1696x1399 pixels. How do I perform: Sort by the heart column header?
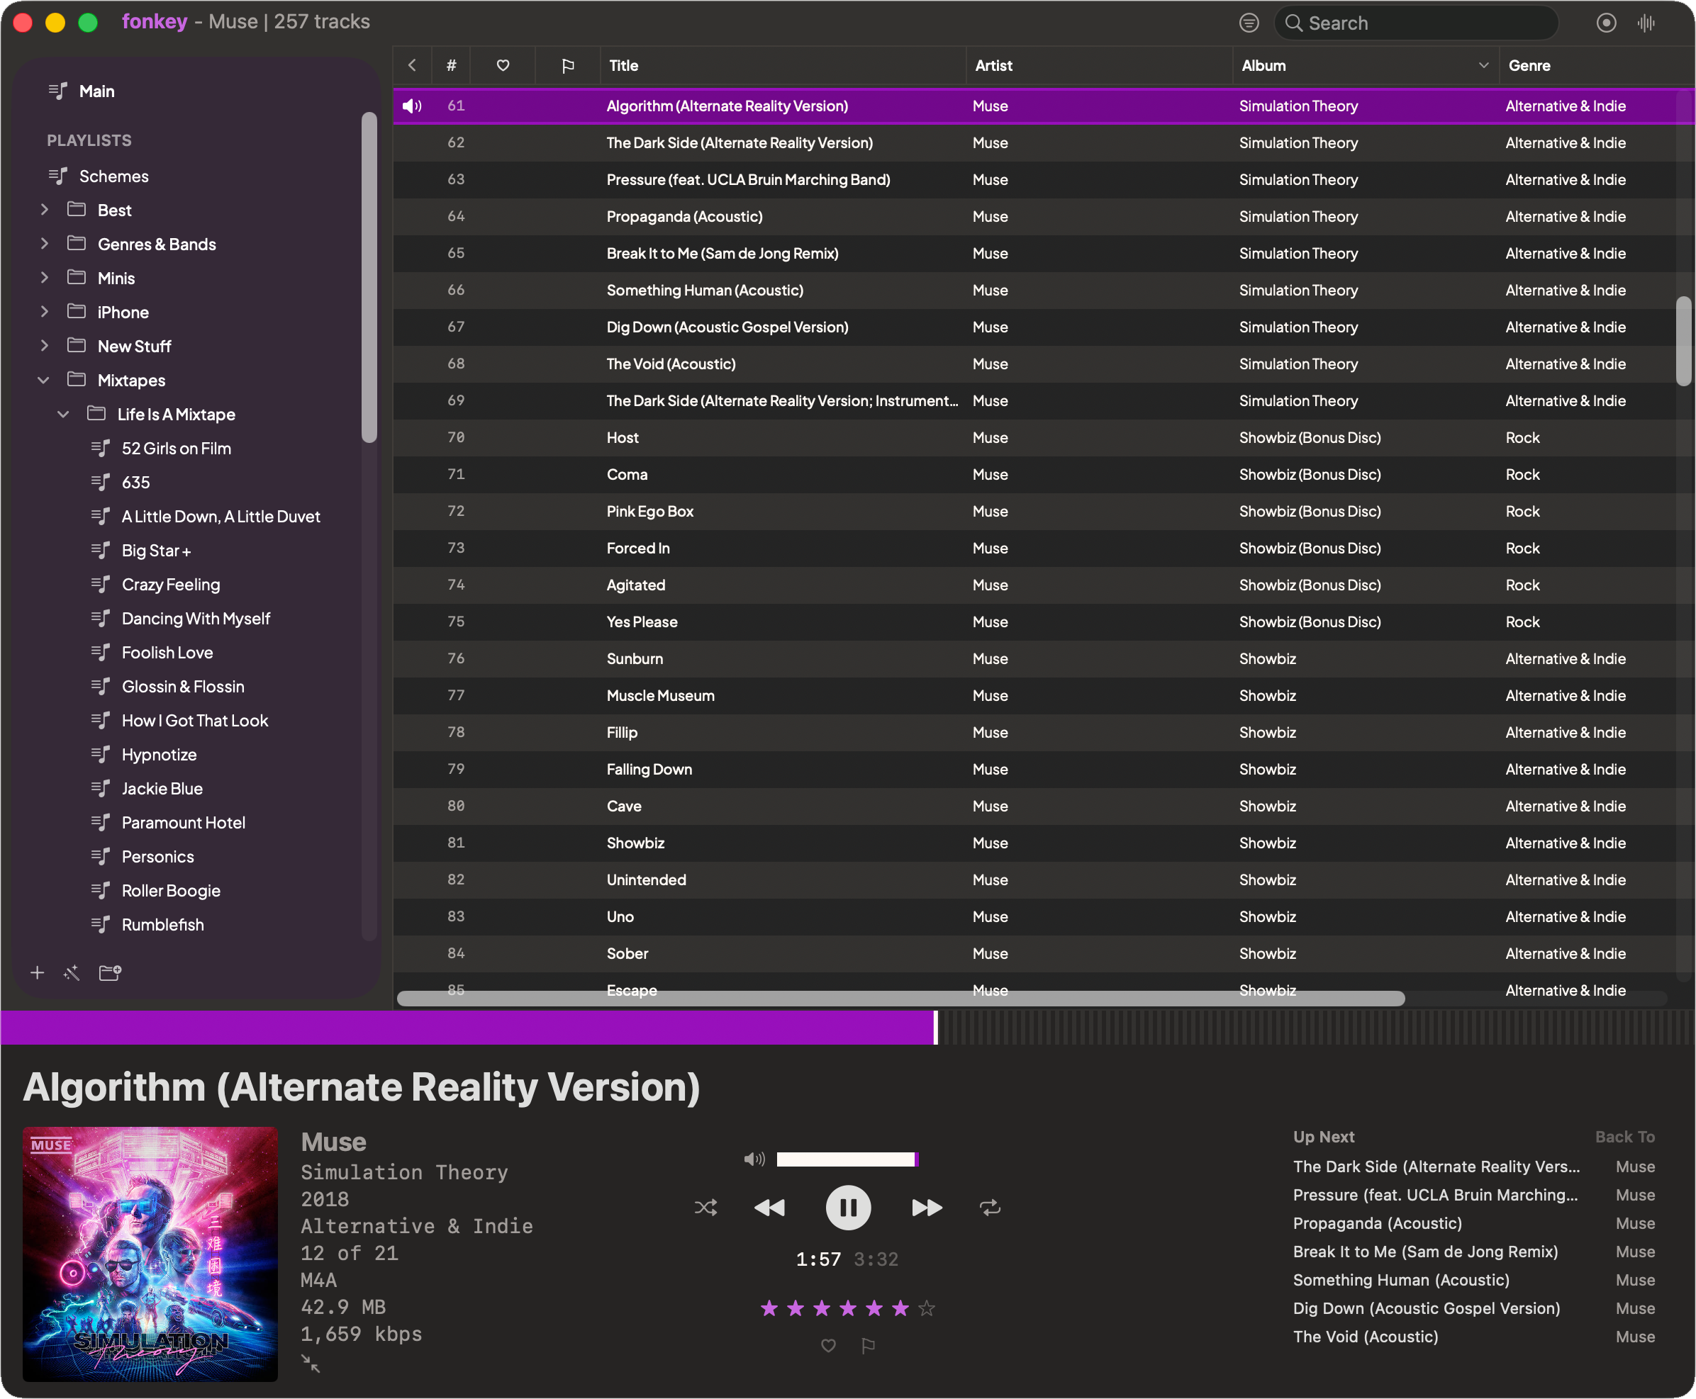tap(502, 65)
